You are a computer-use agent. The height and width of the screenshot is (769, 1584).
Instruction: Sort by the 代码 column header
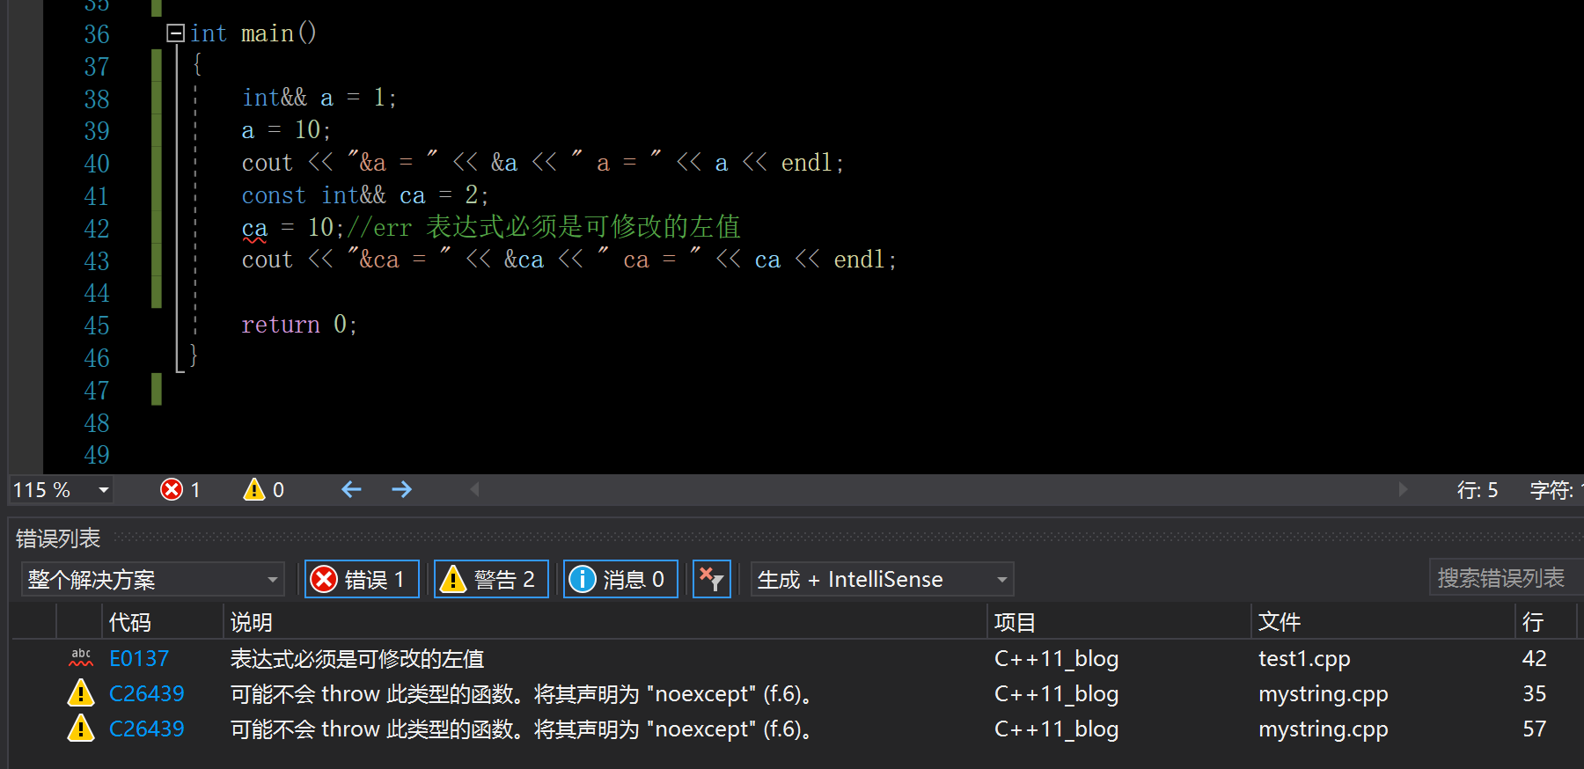[x=130, y=622]
